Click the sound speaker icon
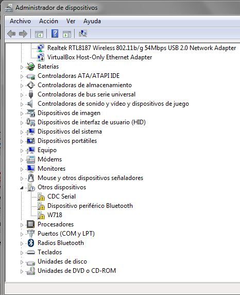Viewport: 240px width, 295px height. [30, 104]
